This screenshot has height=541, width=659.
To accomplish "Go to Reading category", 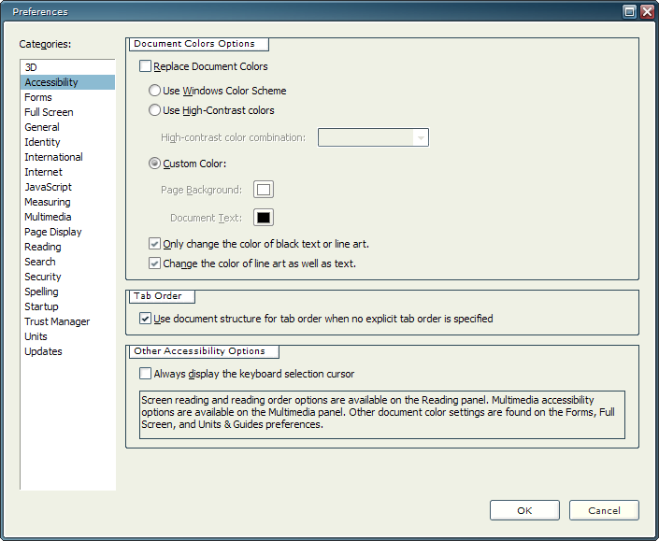I will 67,247.
